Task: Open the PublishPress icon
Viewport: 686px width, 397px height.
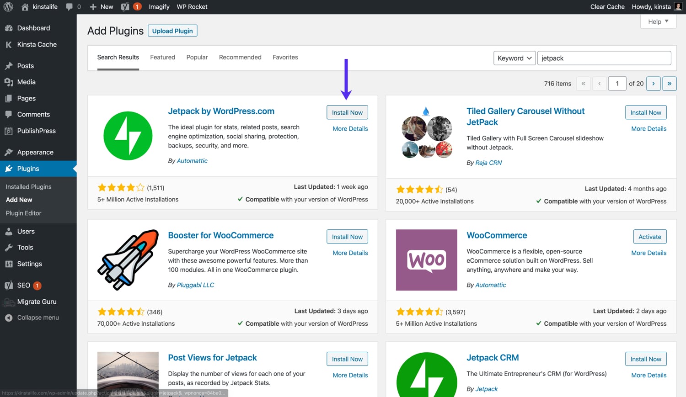Action: [9, 131]
